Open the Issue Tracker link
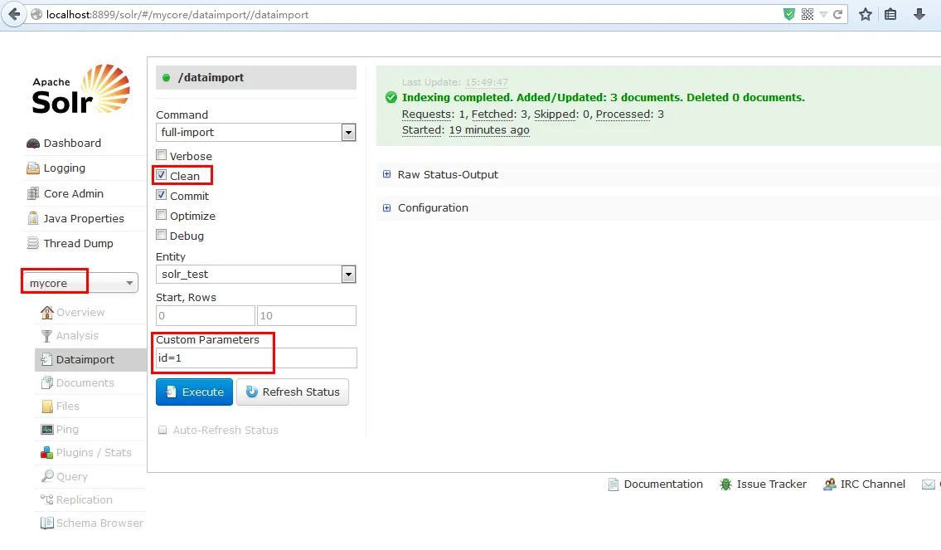 click(771, 484)
